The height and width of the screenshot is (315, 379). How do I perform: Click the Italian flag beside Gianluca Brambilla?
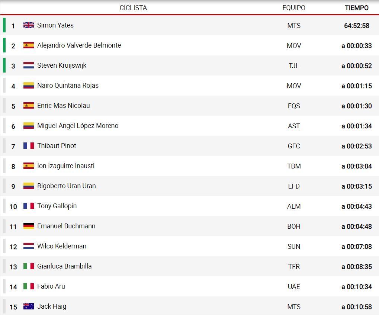(29, 266)
